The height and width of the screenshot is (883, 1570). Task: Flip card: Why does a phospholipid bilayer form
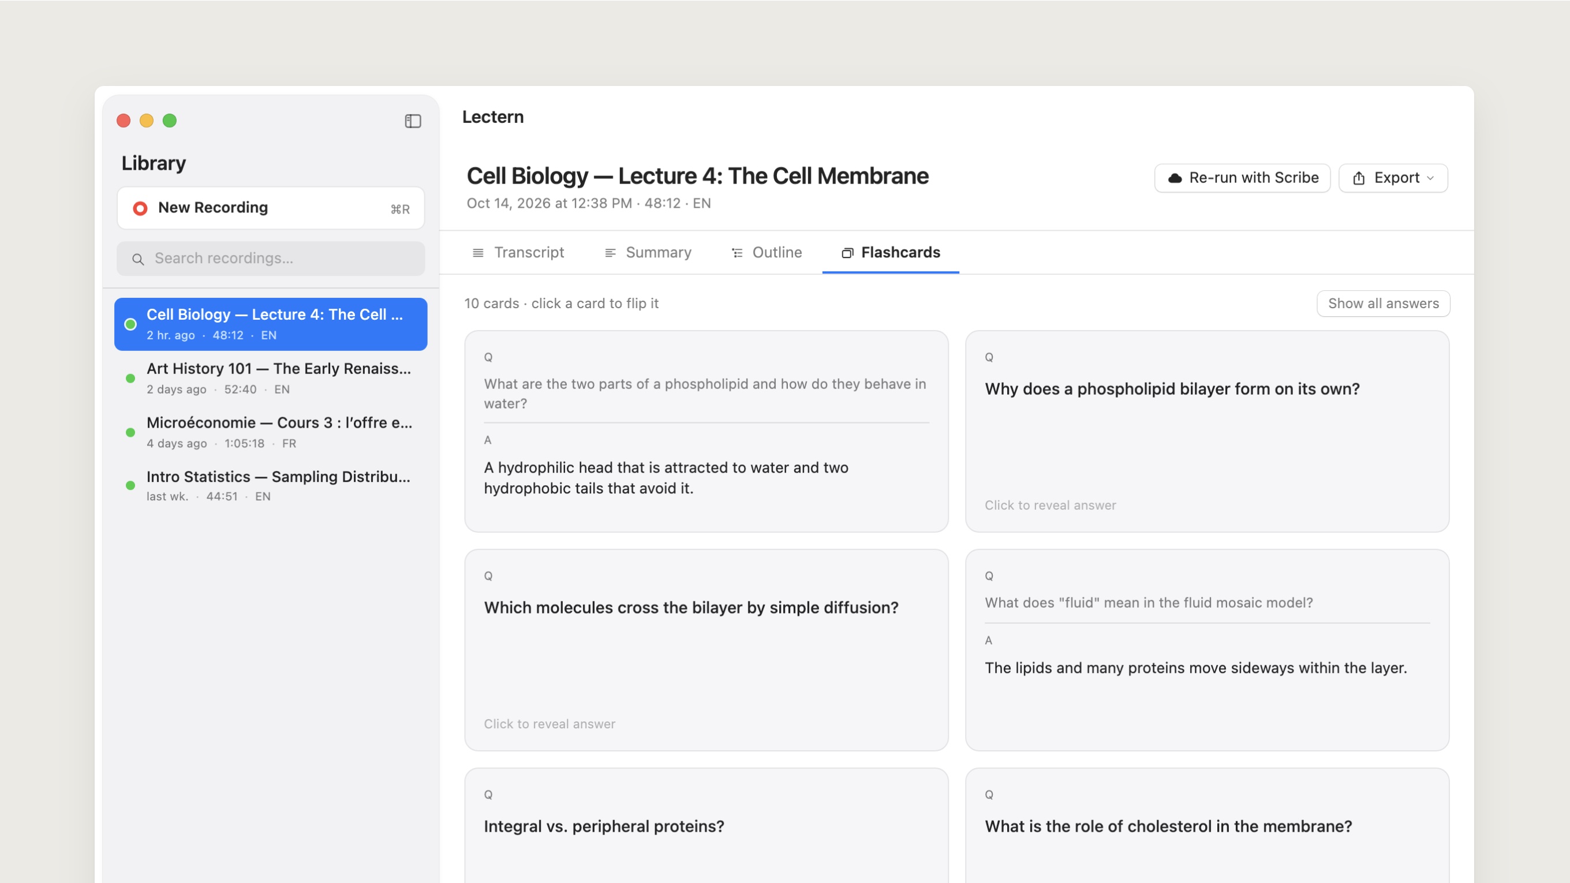coord(1207,432)
